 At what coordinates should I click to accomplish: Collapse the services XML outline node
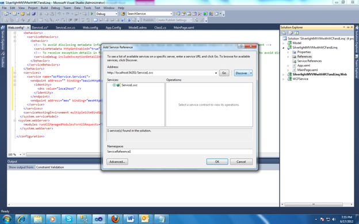pos(14,73)
